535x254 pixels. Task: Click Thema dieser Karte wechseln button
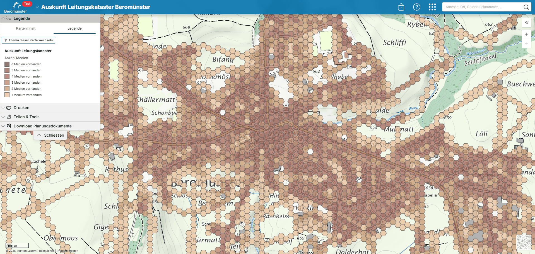click(x=28, y=40)
